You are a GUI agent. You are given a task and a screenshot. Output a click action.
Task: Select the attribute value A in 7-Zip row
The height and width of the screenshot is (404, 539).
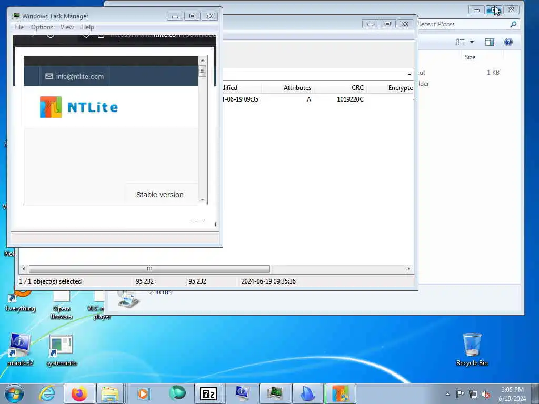(308, 99)
